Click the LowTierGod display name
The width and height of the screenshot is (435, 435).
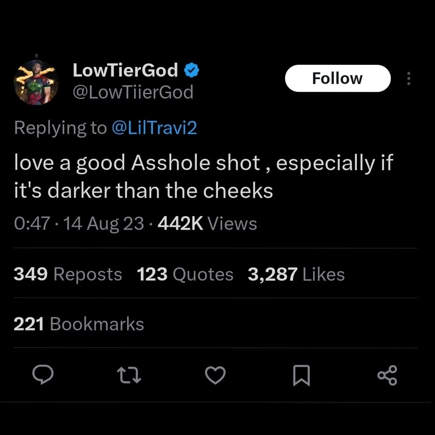[x=125, y=70]
